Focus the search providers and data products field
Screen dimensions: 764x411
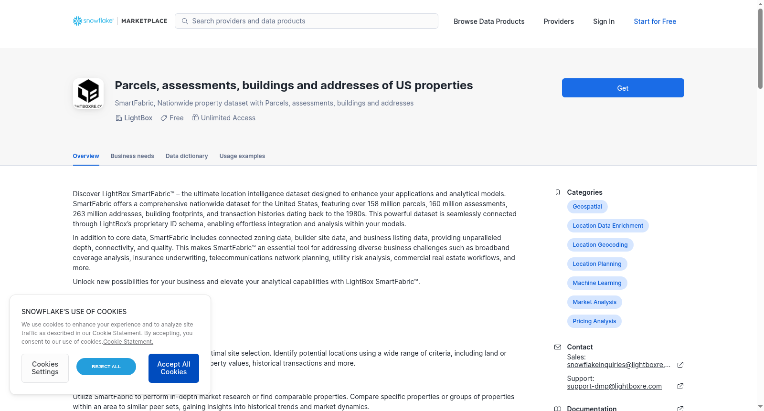point(307,21)
